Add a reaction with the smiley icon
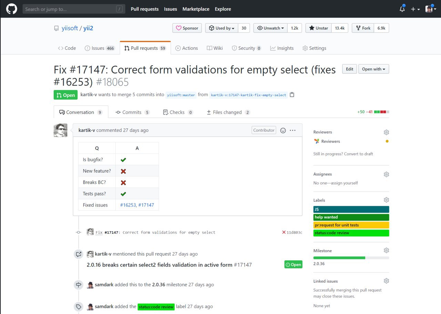 pos(283,131)
